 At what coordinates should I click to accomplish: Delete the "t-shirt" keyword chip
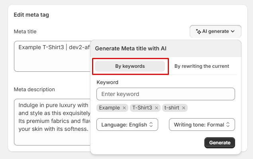coord(183,108)
